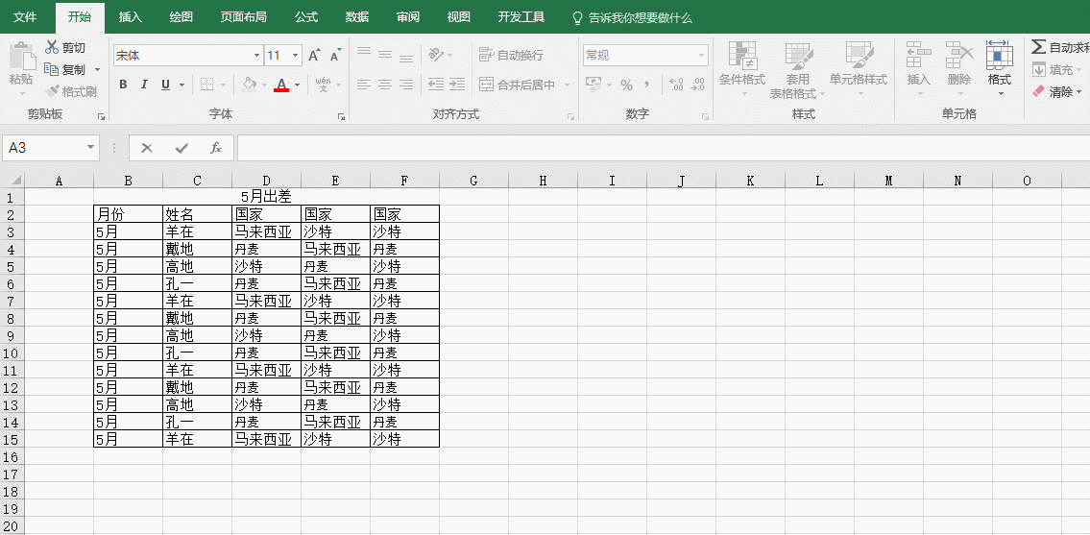Click the Format Painter (格式刷) icon

pos(52,91)
